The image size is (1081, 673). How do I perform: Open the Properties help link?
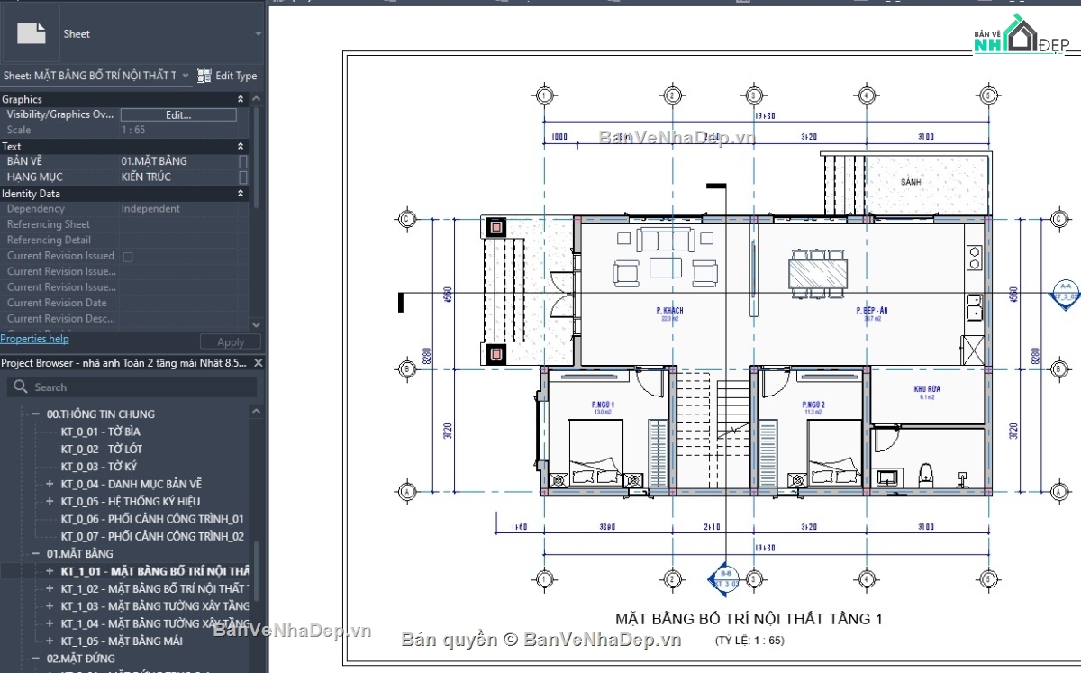point(34,338)
